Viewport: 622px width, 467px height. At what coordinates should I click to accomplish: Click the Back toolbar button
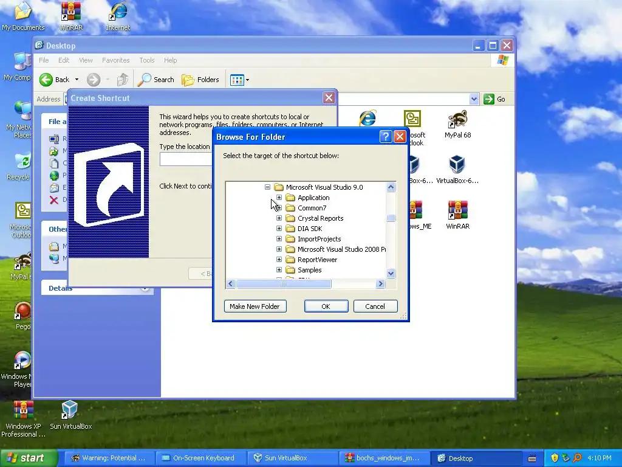(x=55, y=80)
